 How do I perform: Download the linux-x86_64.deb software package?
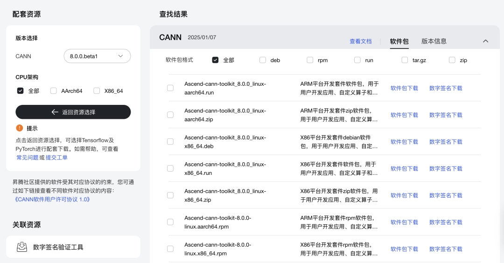404,142
